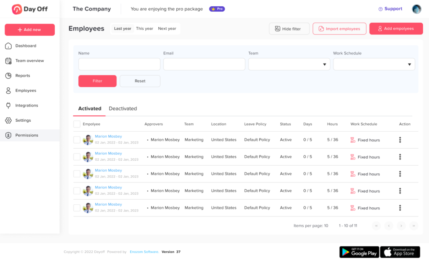429x261 pixels.
Task: Open Team overview calendar icon
Action: click(8, 61)
